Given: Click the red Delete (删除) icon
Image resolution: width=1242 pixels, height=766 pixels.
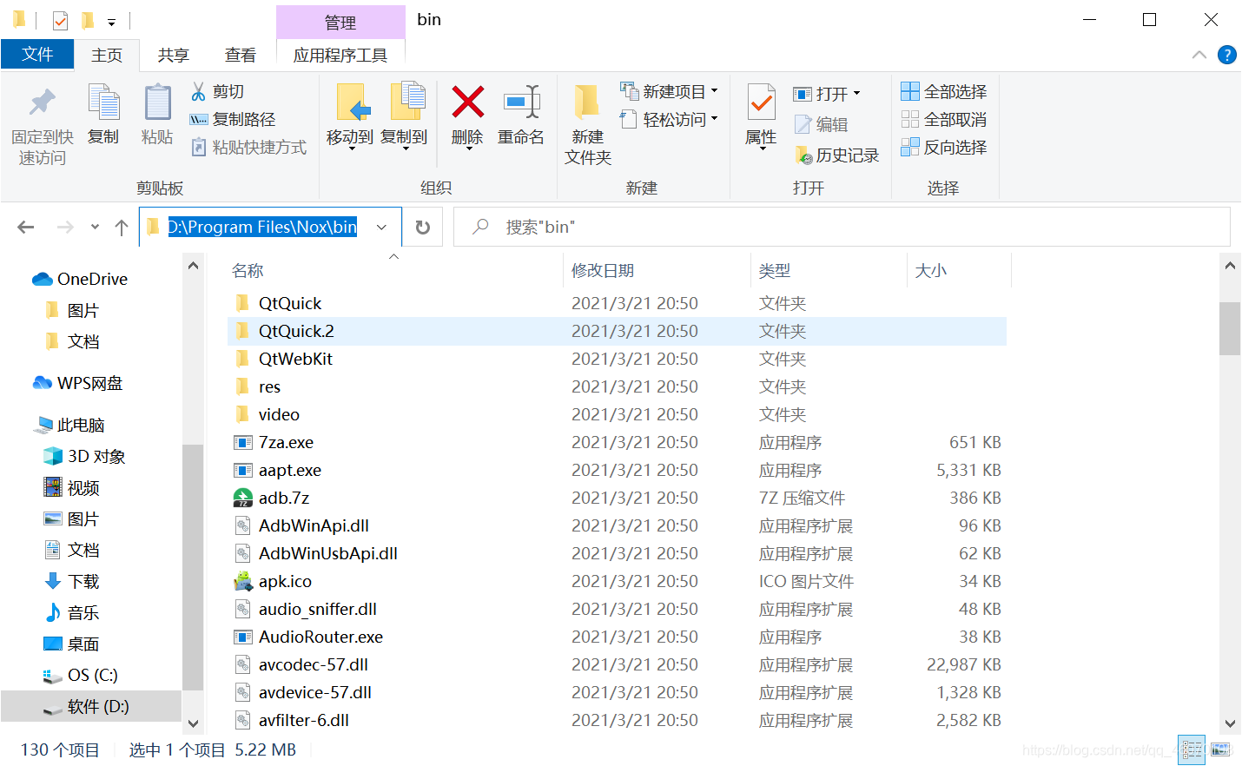Looking at the screenshot, I should click(467, 102).
